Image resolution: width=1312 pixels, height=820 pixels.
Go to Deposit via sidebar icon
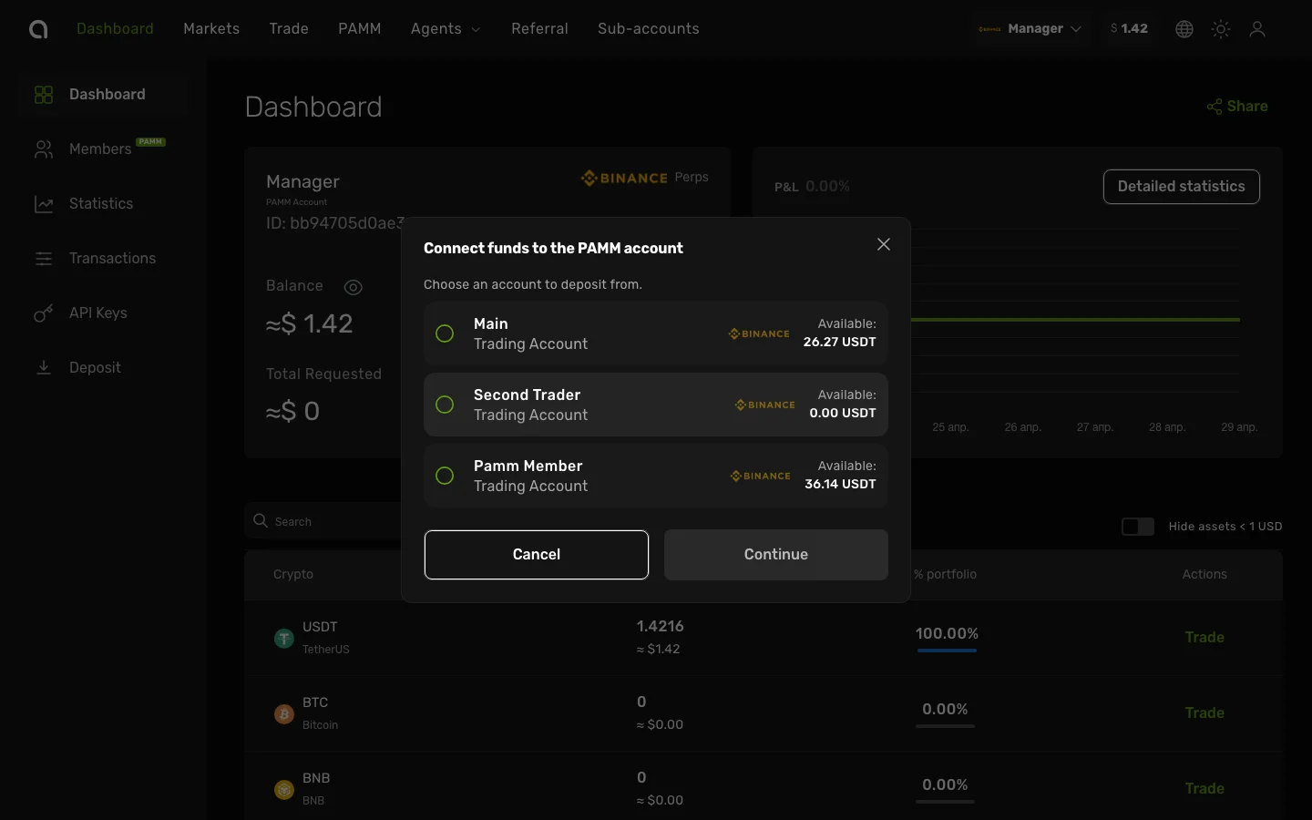click(95, 367)
